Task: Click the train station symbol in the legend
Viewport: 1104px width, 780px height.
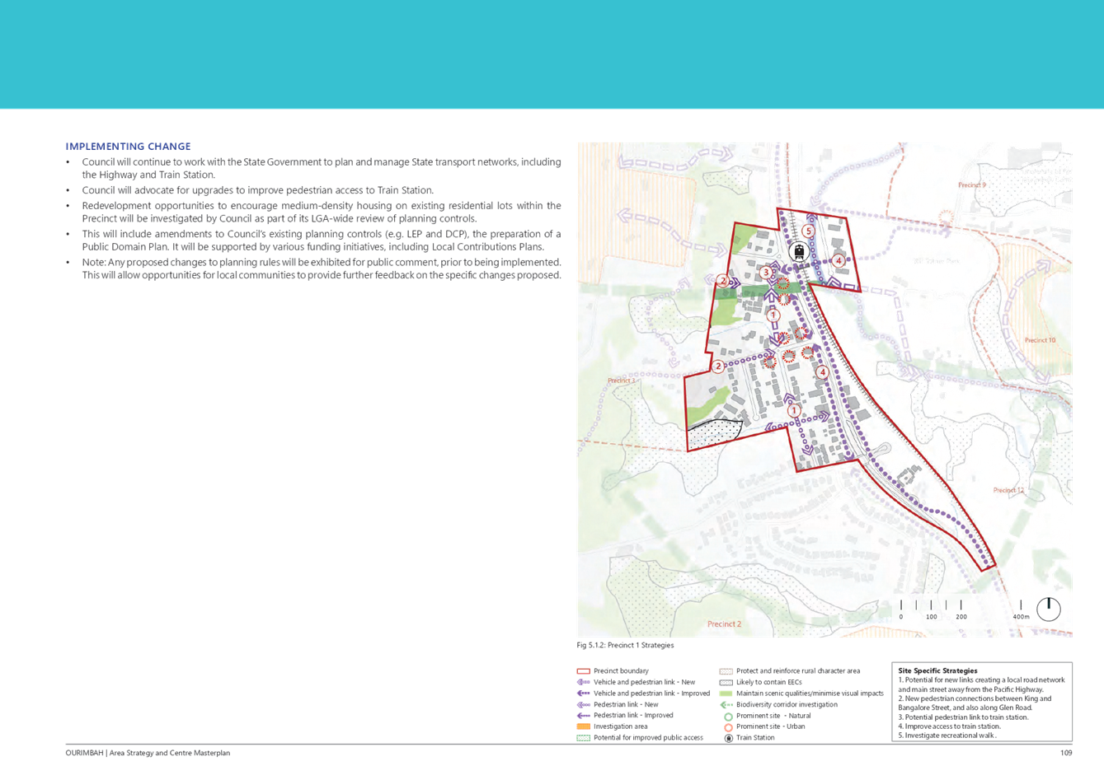Action: point(728,738)
